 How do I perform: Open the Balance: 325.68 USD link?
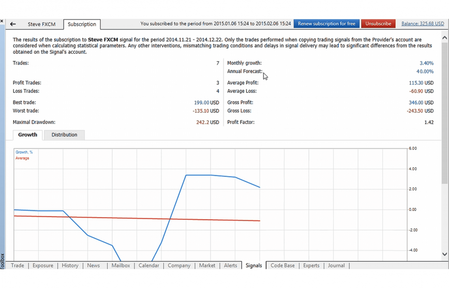click(422, 24)
